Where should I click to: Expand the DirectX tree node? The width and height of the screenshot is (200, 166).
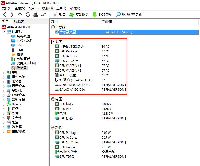coord(4,105)
